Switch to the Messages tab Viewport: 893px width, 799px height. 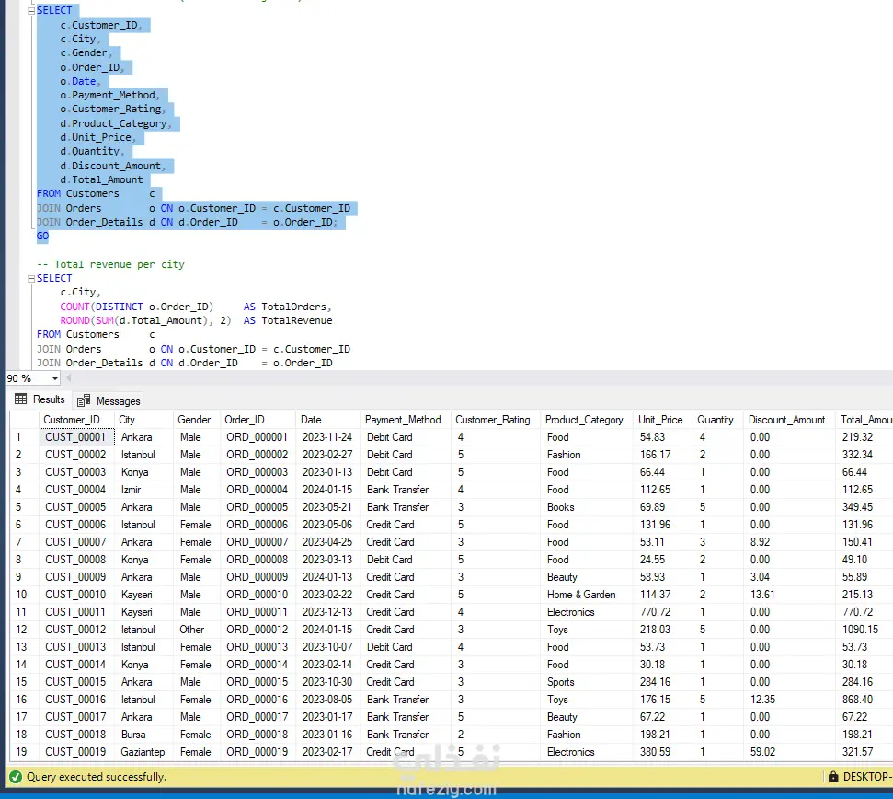click(109, 400)
